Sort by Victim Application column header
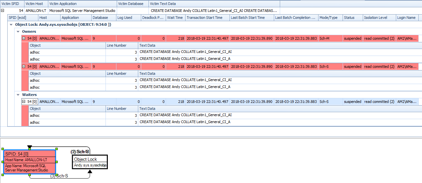Image resolution: width=422 pixels, height=183 pixels. pyautogui.click(x=82, y=4)
